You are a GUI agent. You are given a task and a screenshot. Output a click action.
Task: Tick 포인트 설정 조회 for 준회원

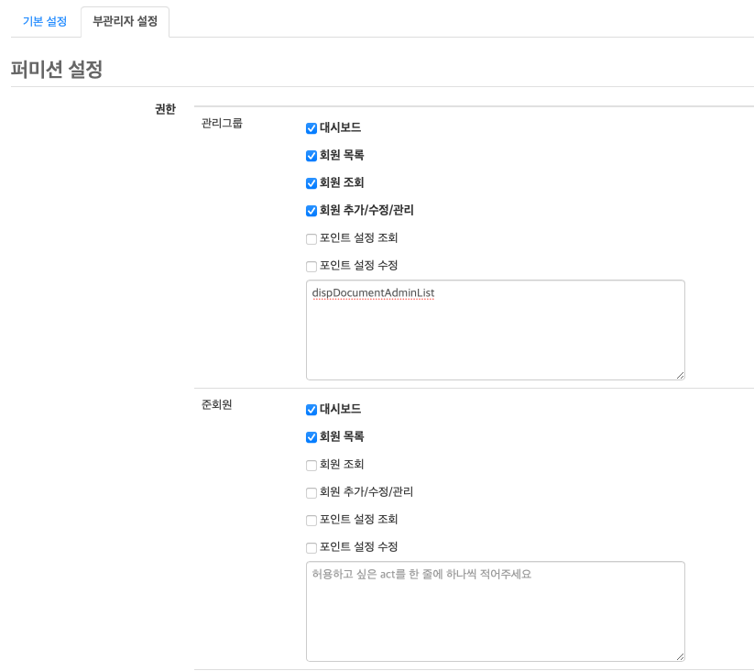[311, 520]
